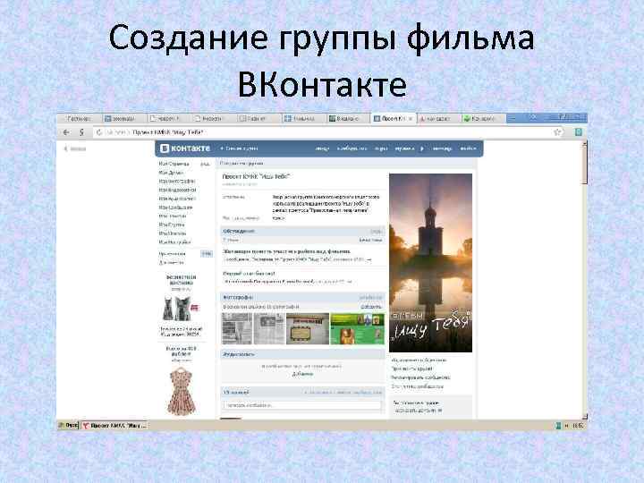Open Мои Настройки in sidebar
Image resolution: width=644 pixels, height=483 pixels.
pos(175,241)
